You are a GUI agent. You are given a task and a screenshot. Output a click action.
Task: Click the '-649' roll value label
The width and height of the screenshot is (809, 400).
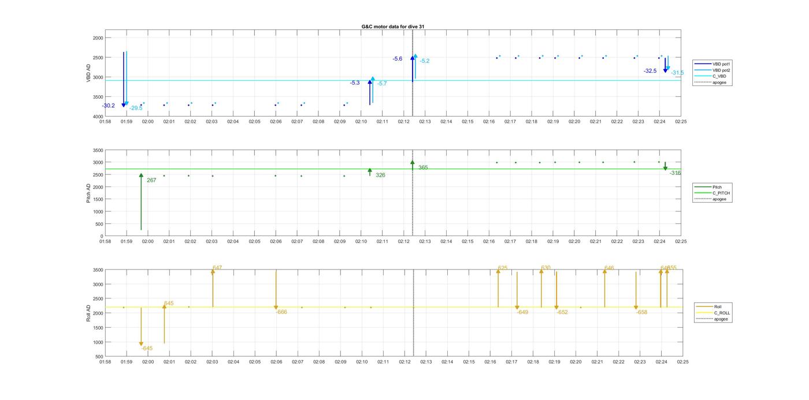tap(522, 312)
